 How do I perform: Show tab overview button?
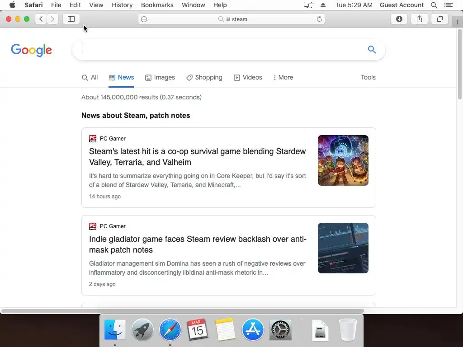(x=439, y=19)
